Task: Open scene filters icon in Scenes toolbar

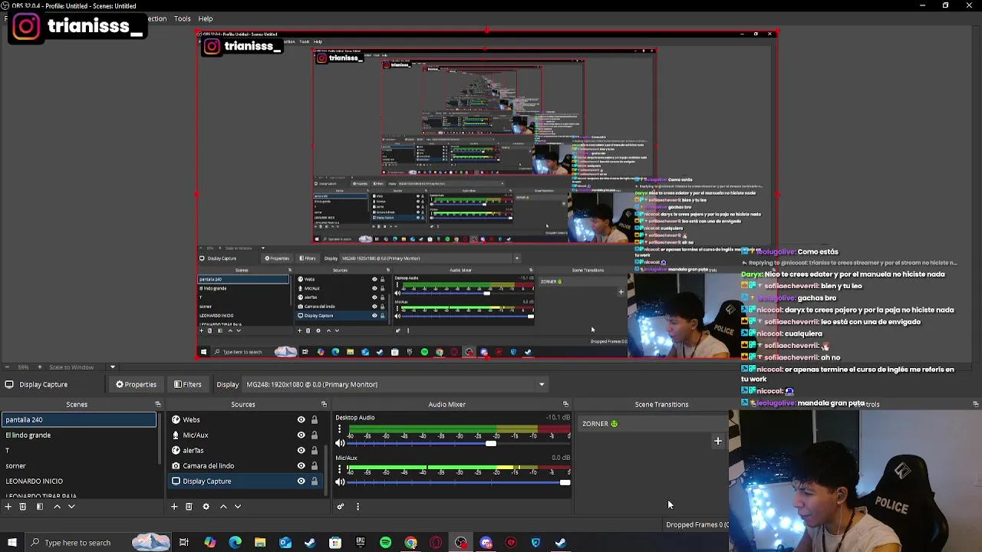Action: (x=40, y=506)
